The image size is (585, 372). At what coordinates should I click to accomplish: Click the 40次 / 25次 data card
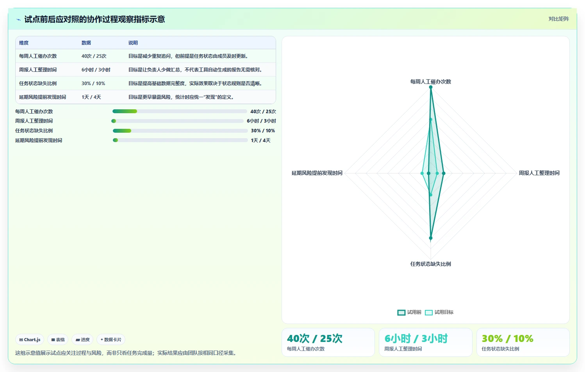tap(328, 342)
